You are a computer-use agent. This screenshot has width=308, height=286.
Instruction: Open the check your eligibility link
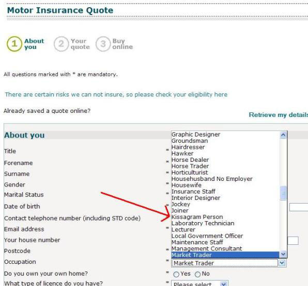[116, 95]
